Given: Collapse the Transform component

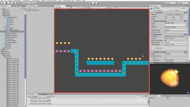Looking at the screenshot, I should click(x=151, y=12).
